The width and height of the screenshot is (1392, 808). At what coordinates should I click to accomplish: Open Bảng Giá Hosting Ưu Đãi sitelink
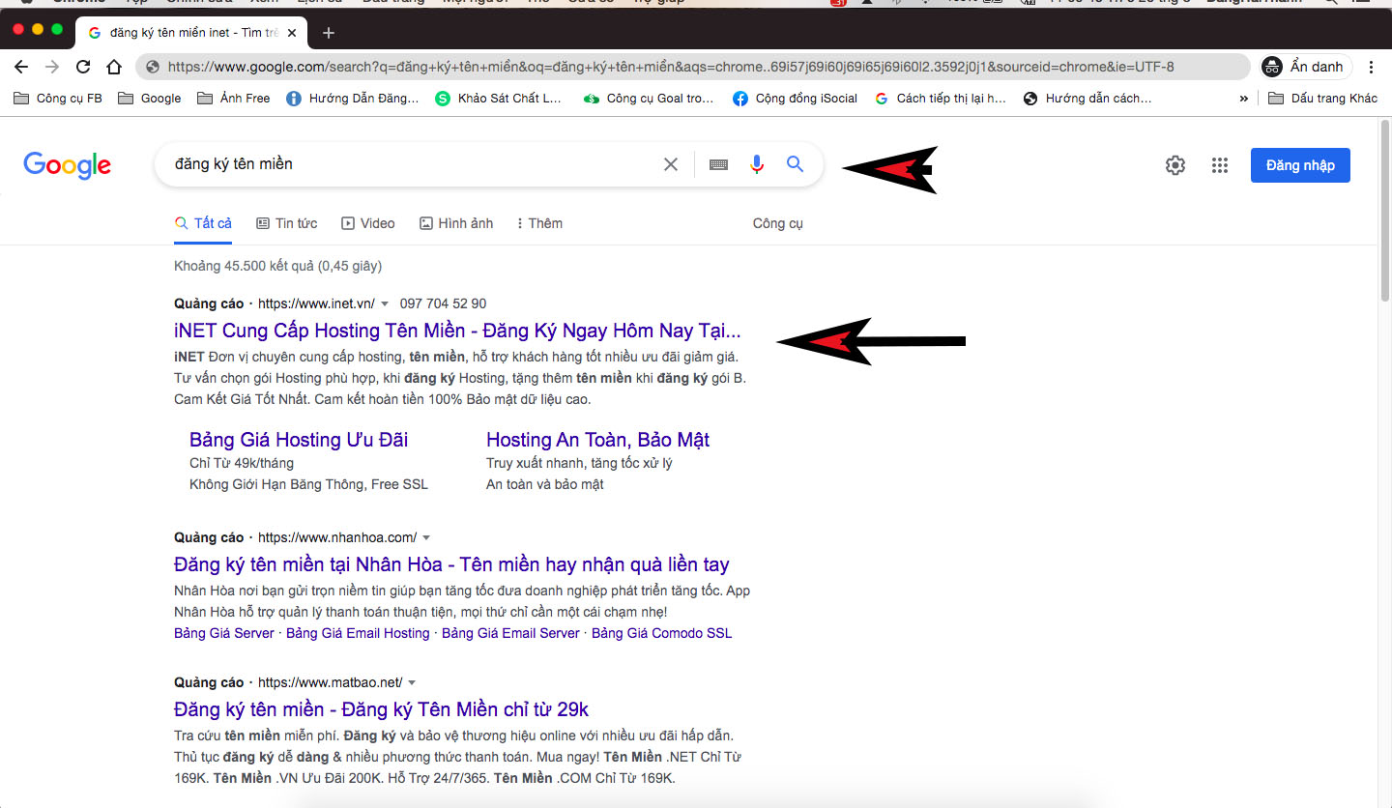[299, 440]
